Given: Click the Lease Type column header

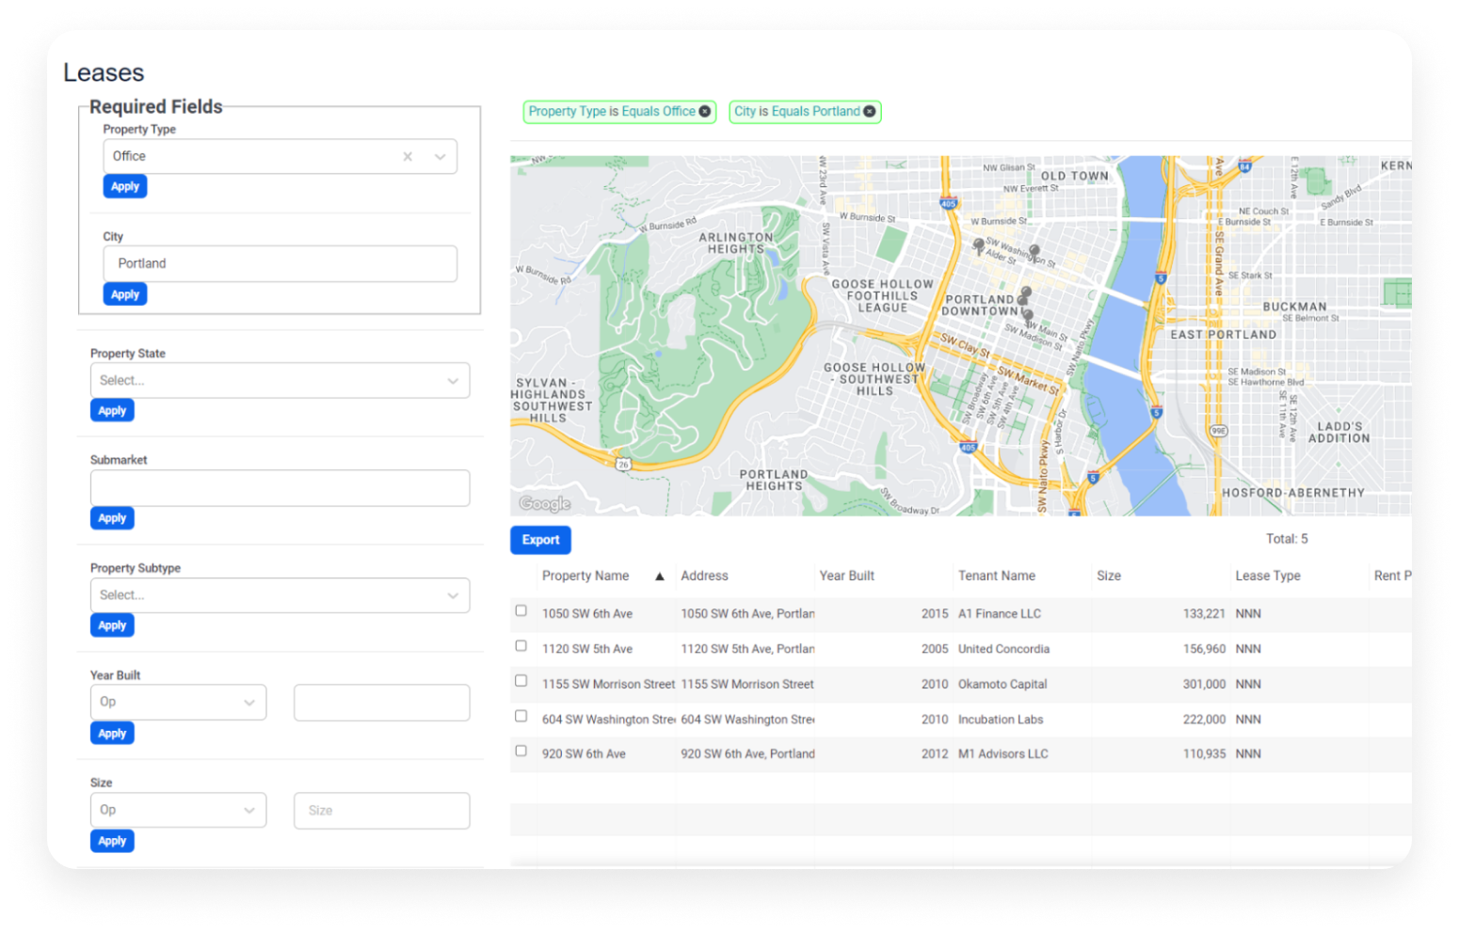Looking at the screenshot, I should point(1267,577).
